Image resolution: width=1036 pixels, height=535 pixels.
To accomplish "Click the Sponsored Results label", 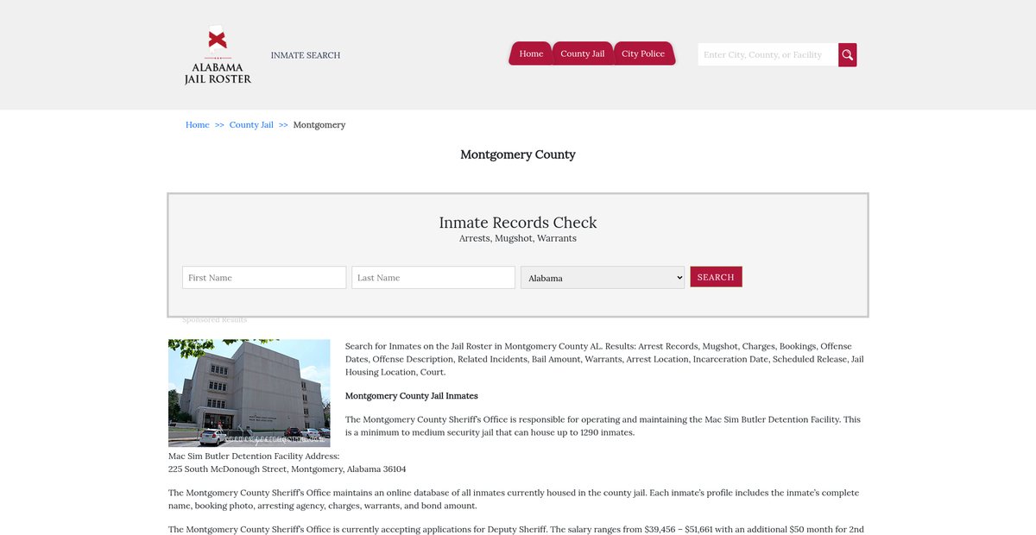I will click(x=214, y=320).
